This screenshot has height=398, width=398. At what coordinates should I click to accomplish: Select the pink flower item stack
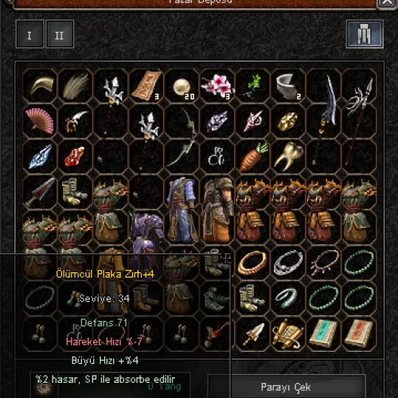click(x=217, y=85)
